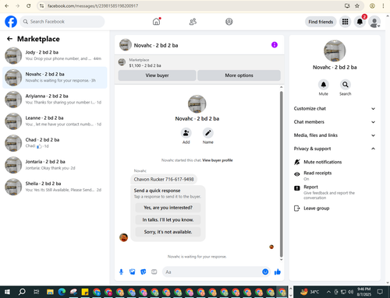
Task: Open Ariyianna - 2 bd 2 ba conversation
Action: click(55, 100)
